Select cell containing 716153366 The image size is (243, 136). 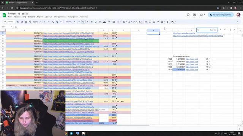179,70
